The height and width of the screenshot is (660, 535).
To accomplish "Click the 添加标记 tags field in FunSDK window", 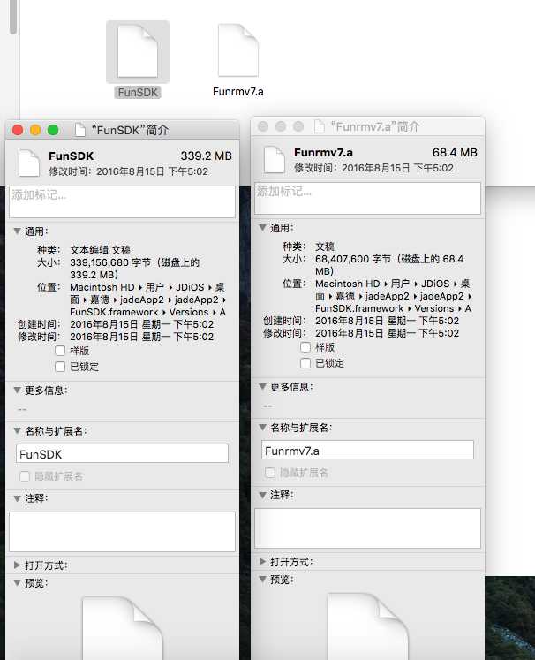I will 122,202.
